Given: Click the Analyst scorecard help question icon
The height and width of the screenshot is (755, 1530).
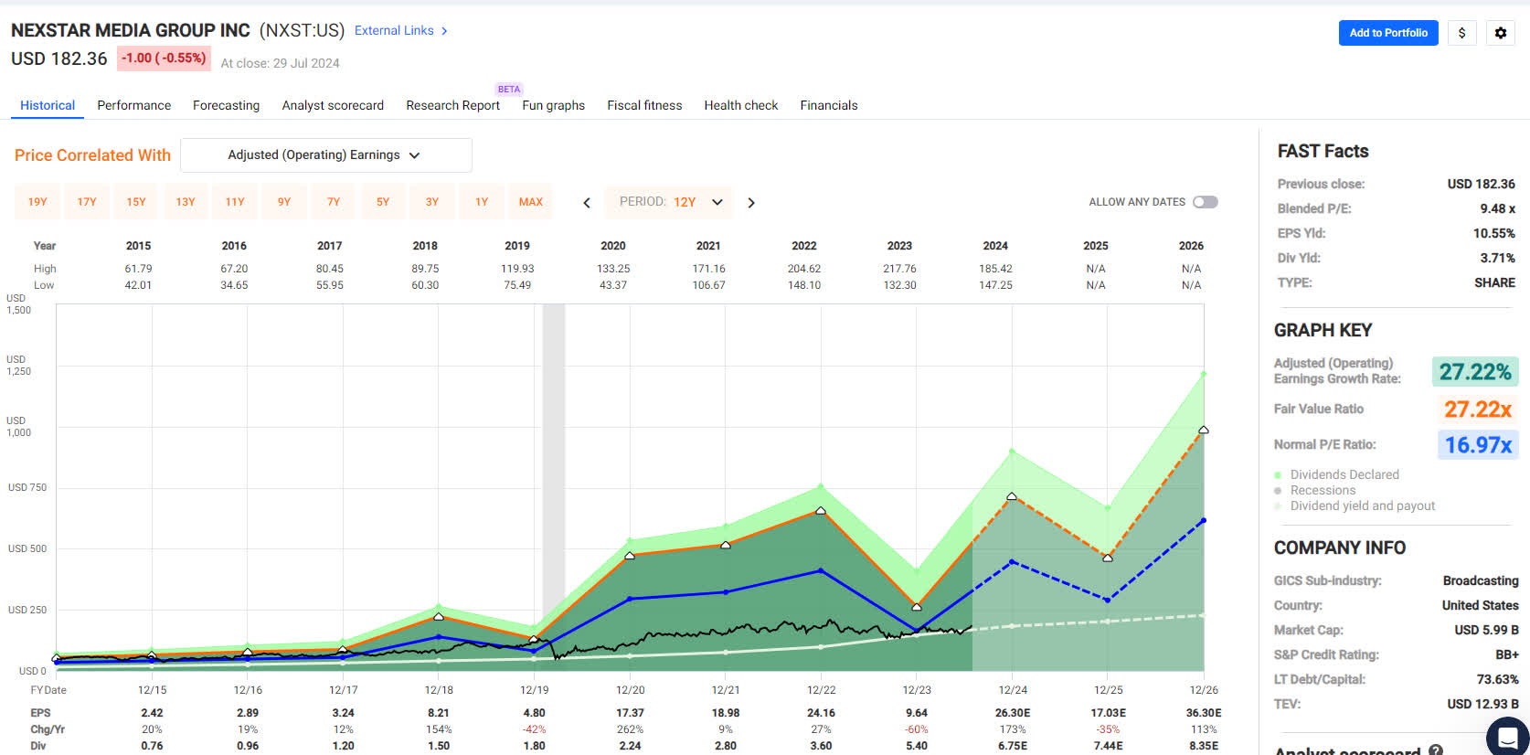Looking at the screenshot, I should click(1436, 750).
